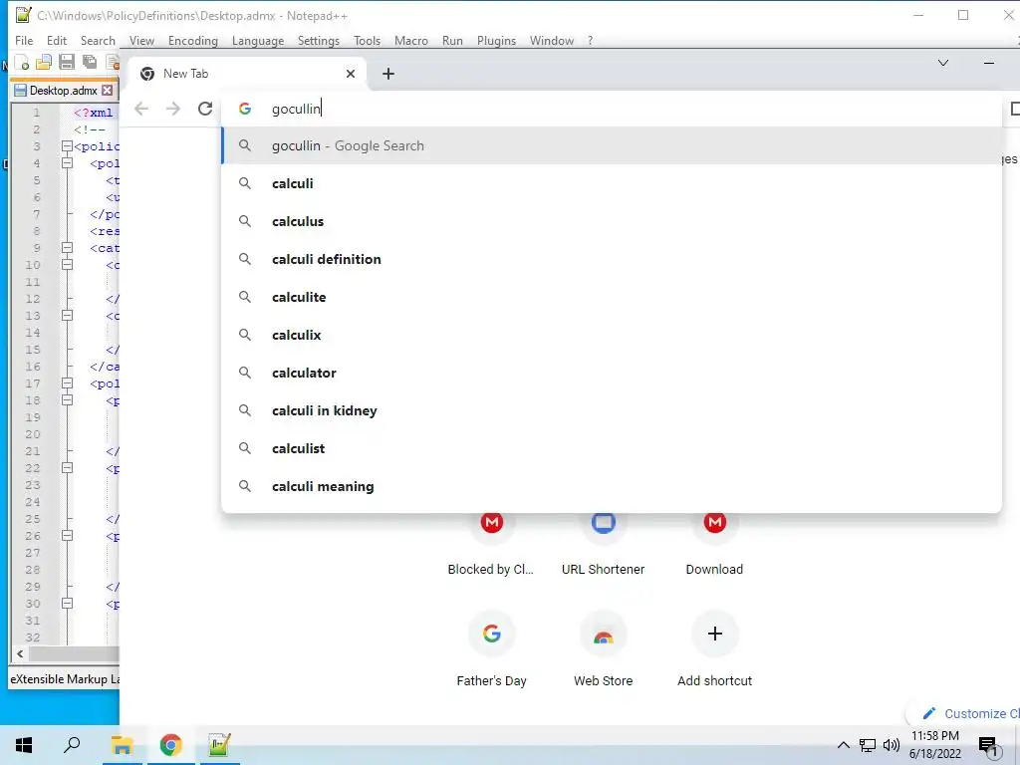
Task: Click the search icon beside 'calculator' suggestion
Action: [245, 373]
